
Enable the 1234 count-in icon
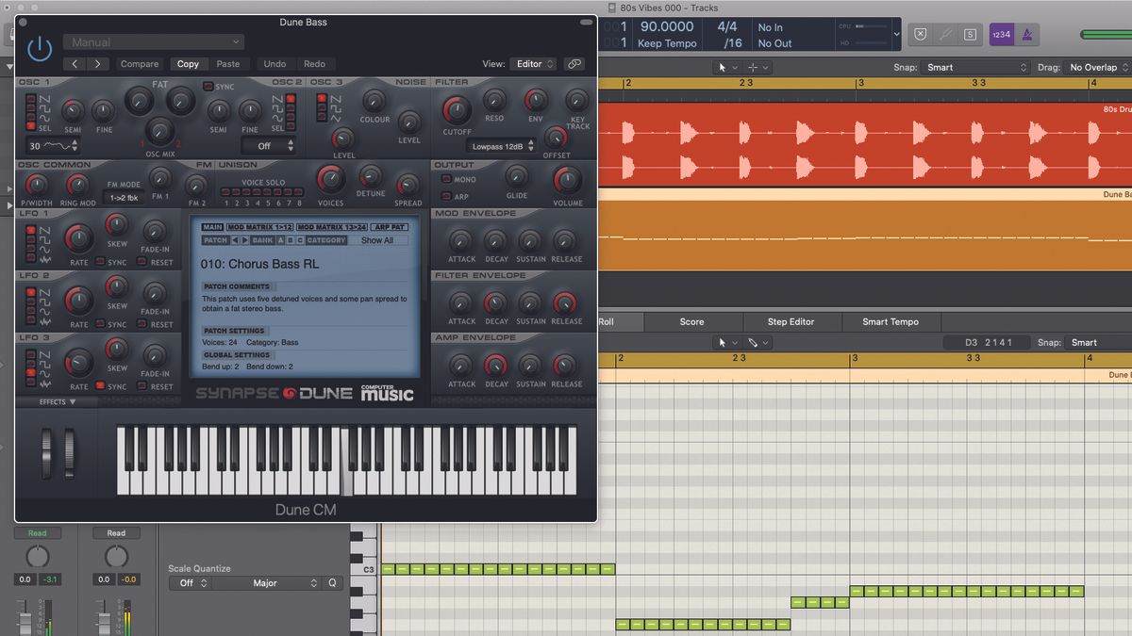click(x=1002, y=34)
